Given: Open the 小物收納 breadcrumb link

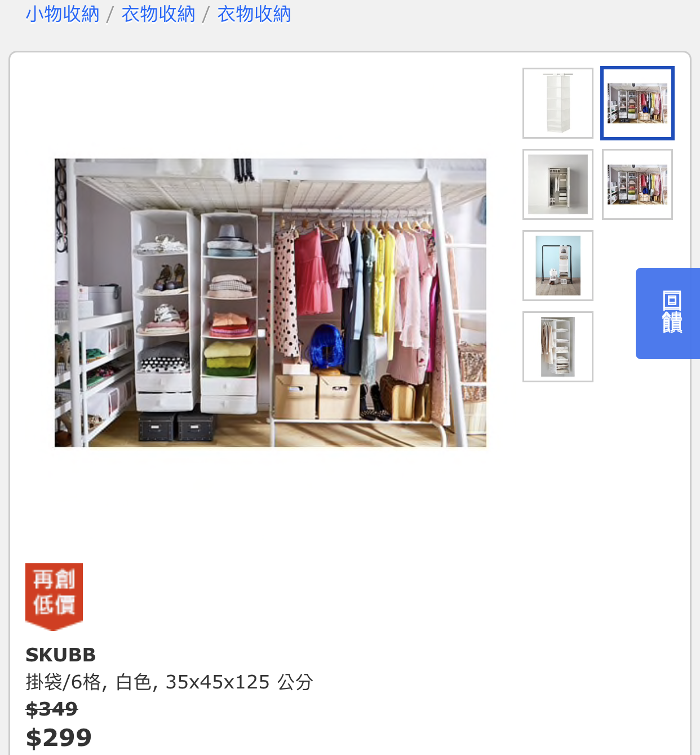Looking at the screenshot, I should tap(63, 14).
